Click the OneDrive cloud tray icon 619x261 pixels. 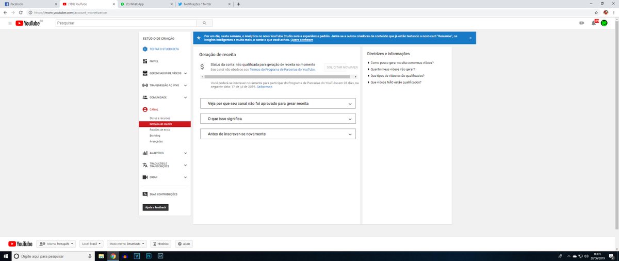coord(575,256)
